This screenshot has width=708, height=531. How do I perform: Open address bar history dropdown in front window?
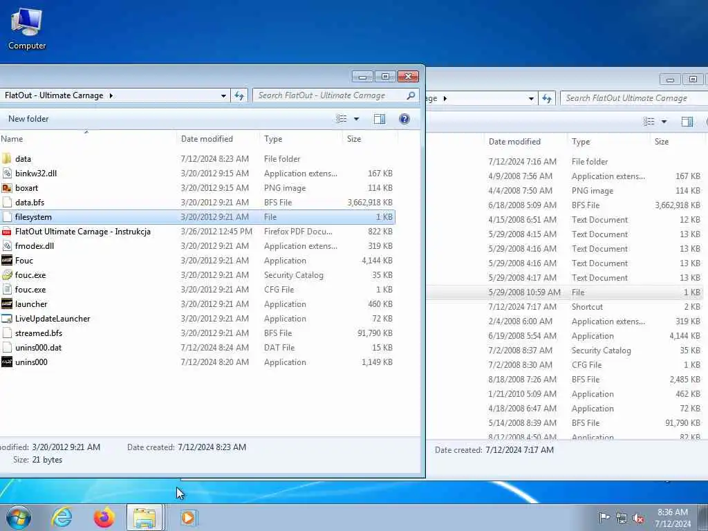[x=223, y=95]
